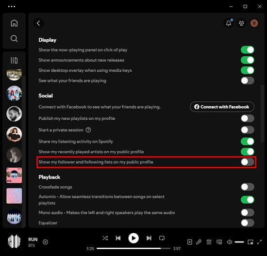The height and width of the screenshot is (256, 267).
Task: Click the RUN song title
Action: 33,240
